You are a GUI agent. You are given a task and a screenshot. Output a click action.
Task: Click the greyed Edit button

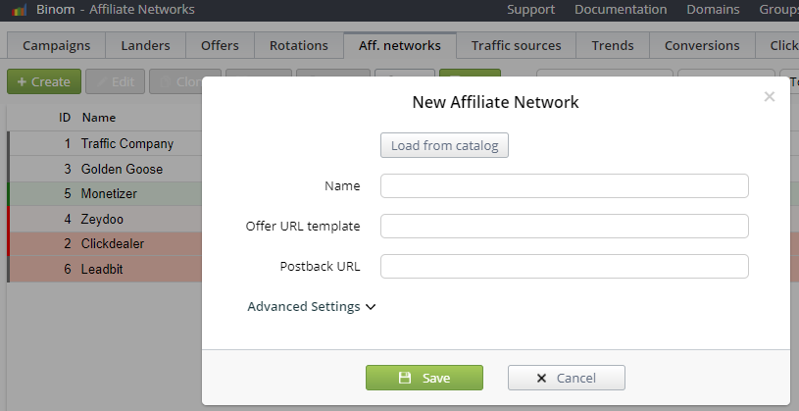pyautogui.click(x=115, y=81)
